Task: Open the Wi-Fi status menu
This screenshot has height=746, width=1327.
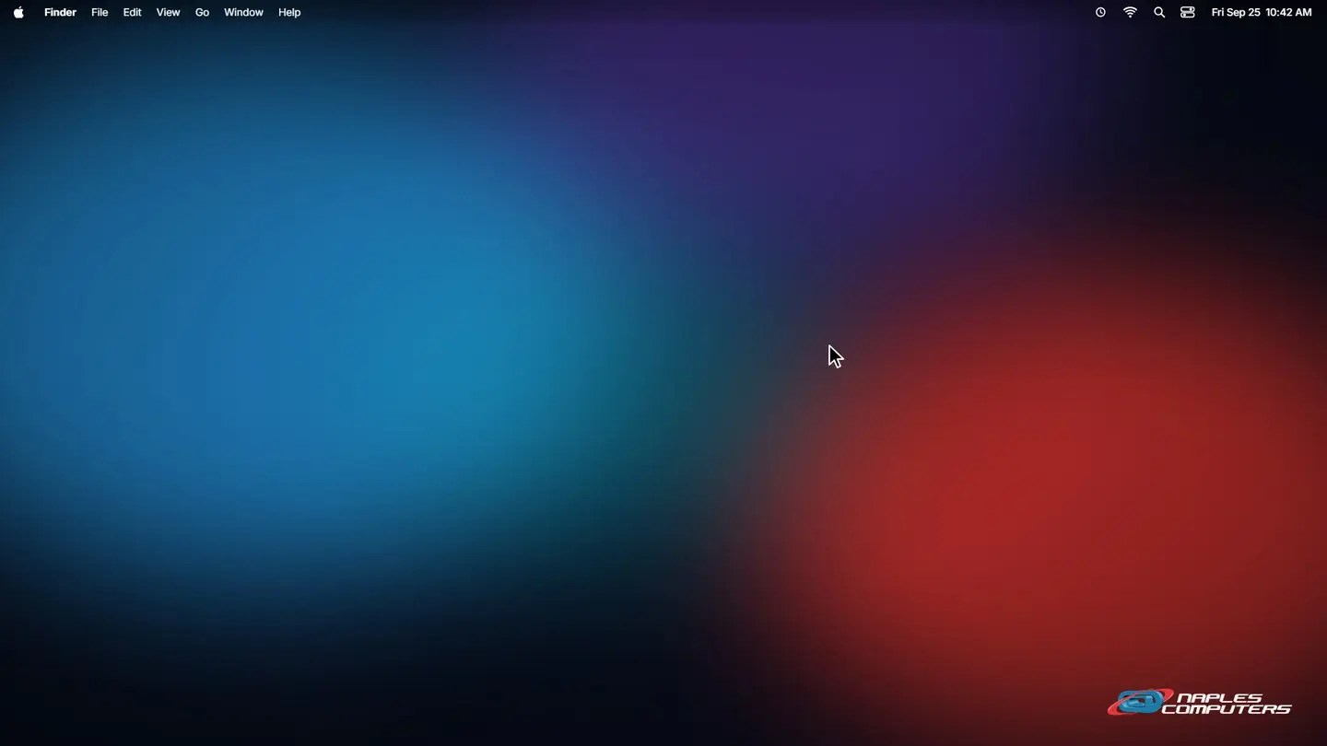Action: coord(1130,12)
